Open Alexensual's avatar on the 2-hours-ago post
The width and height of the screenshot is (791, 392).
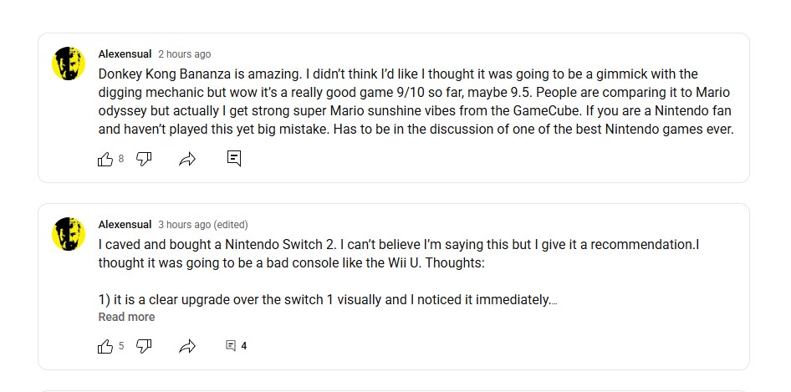point(69,64)
